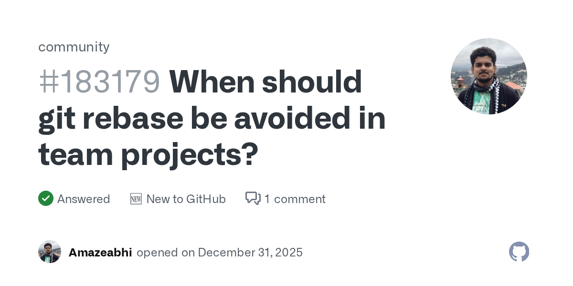Click discussion number #183179
573x286 pixels.
99,82
